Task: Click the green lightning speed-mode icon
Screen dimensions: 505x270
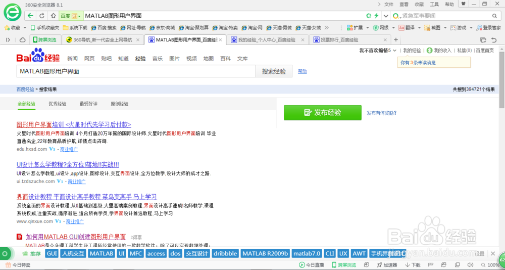Action: tap(376, 16)
